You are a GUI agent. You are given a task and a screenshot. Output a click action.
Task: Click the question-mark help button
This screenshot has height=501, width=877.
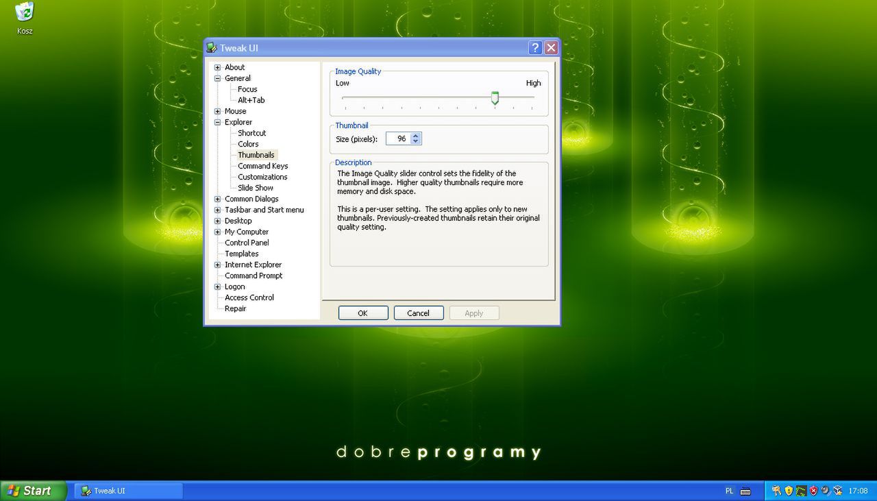(535, 47)
